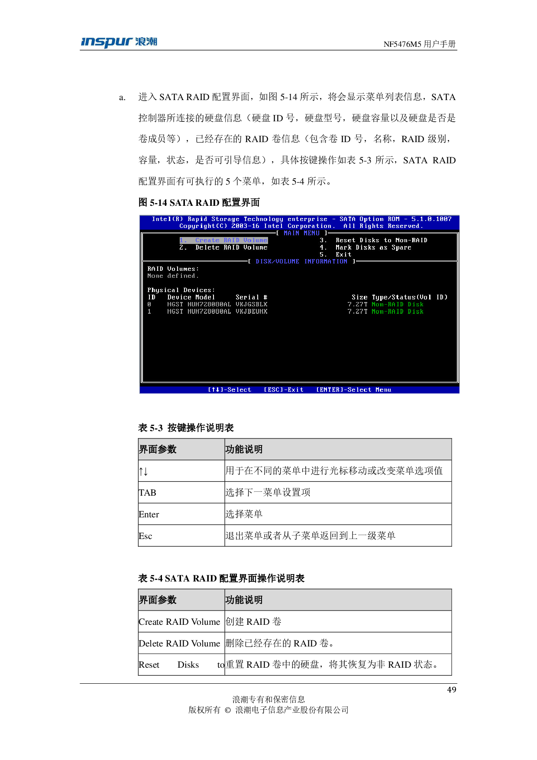Click the arrow keys Select footer hint
537x760 pixels.
click(x=230, y=390)
